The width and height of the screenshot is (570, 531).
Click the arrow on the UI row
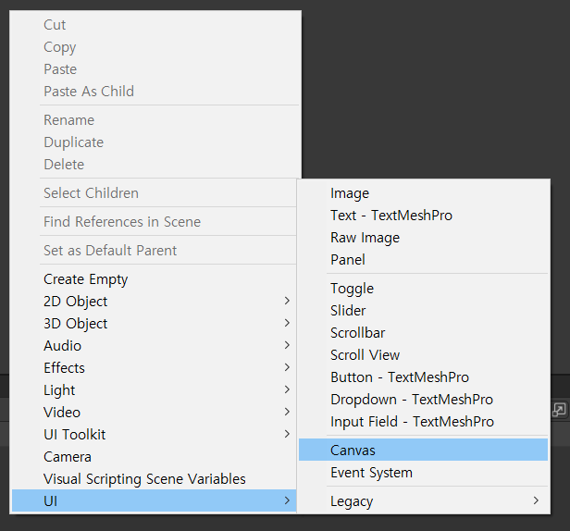click(x=287, y=500)
